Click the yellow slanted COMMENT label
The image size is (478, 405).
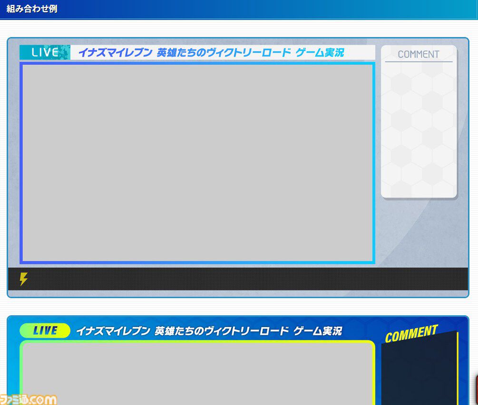pyautogui.click(x=411, y=333)
